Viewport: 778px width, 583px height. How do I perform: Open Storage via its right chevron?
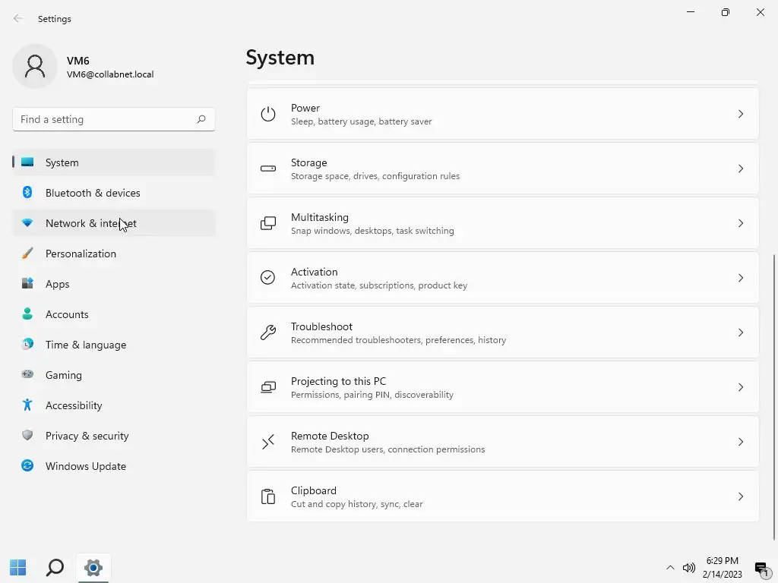coord(740,169)
